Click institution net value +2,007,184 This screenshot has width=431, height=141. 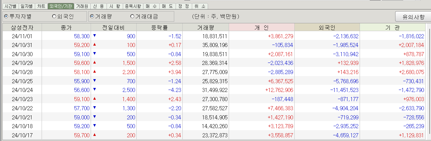tap(411, 45)
